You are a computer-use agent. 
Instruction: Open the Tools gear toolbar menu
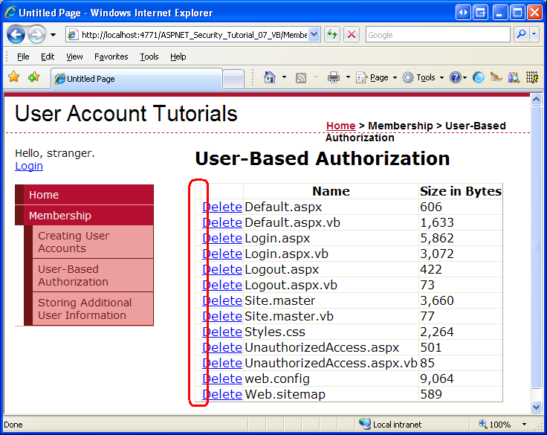click(423, 77)
